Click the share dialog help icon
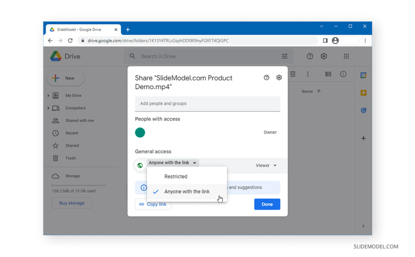Viewport: 415px width, 257px height. (x=267, y=78)
